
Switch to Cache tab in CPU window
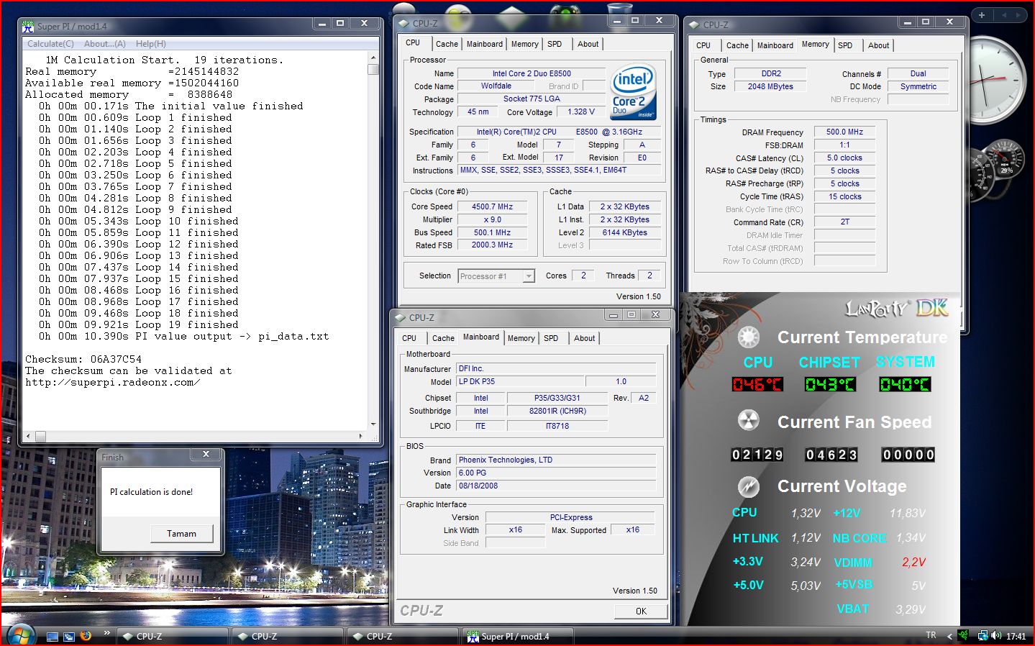point(447,44)
